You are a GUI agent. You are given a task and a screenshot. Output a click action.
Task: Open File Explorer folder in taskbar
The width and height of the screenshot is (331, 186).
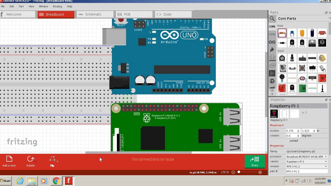[x=32, y=181]
